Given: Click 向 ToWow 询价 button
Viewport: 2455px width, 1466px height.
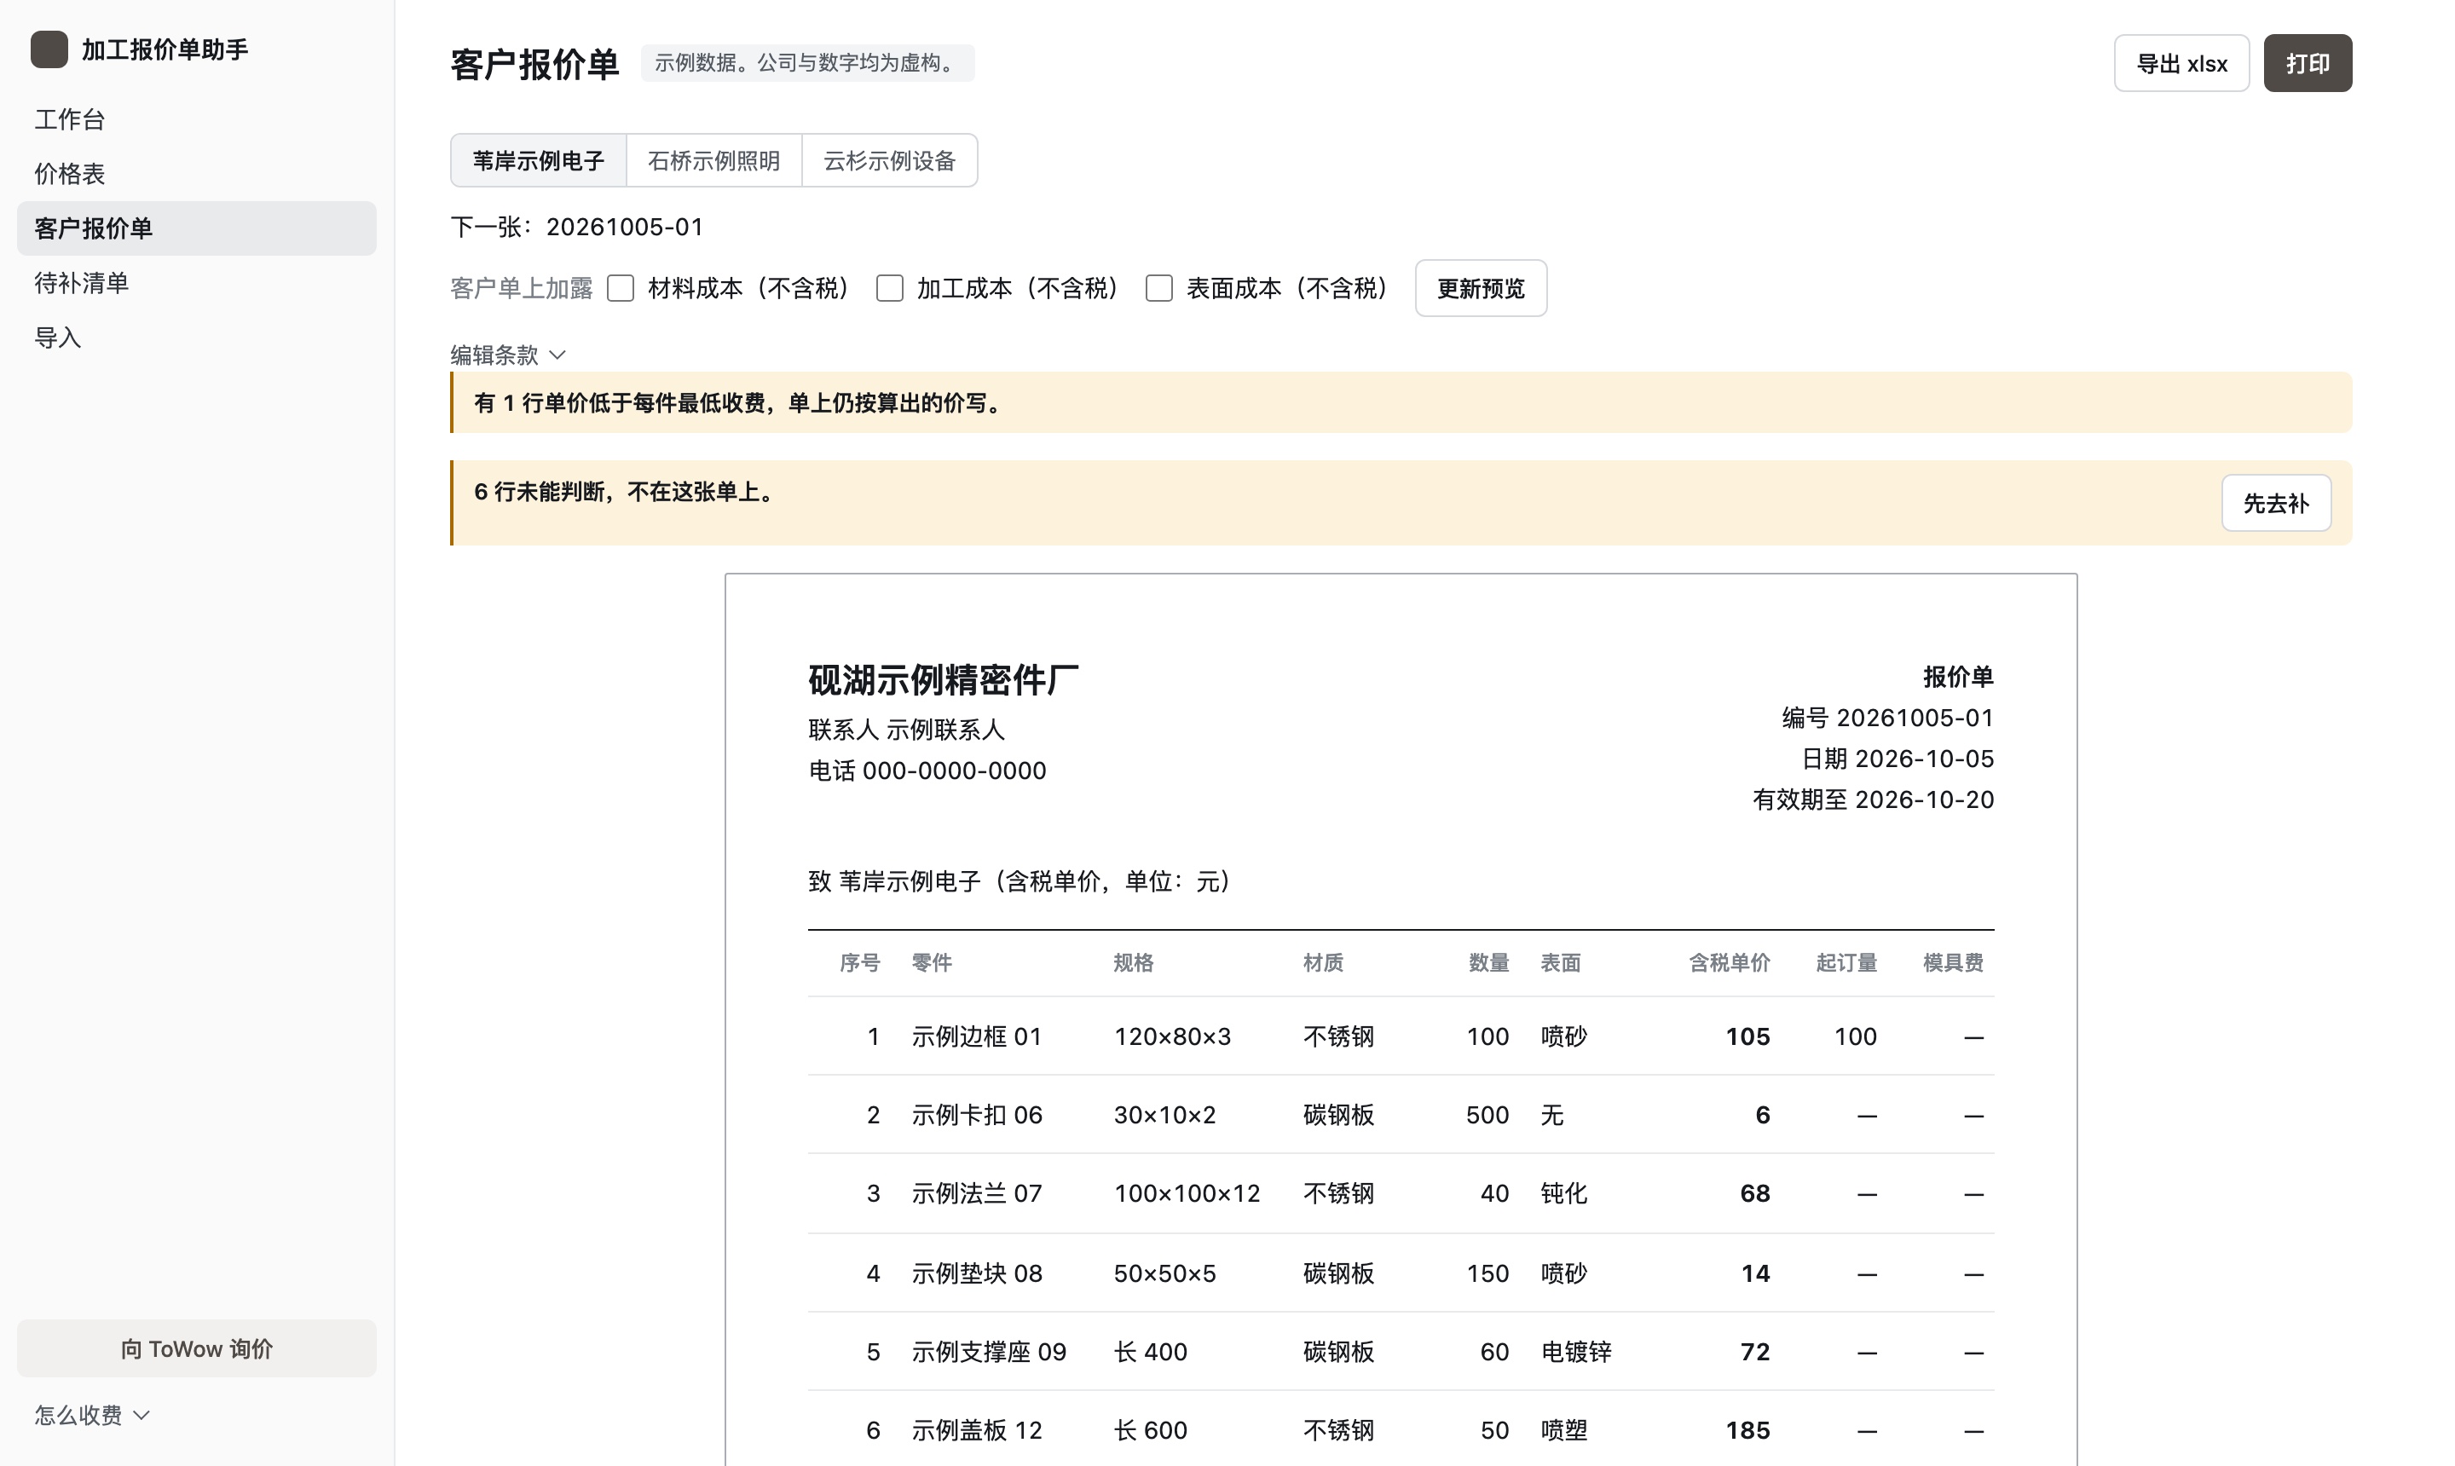Looking at the screenshot, I should [x=197, y=1348].
